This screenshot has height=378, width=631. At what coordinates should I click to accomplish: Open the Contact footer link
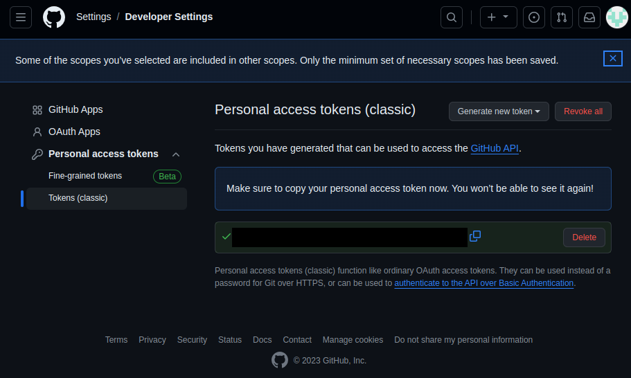pyautogui.click(x=297, y=340)
